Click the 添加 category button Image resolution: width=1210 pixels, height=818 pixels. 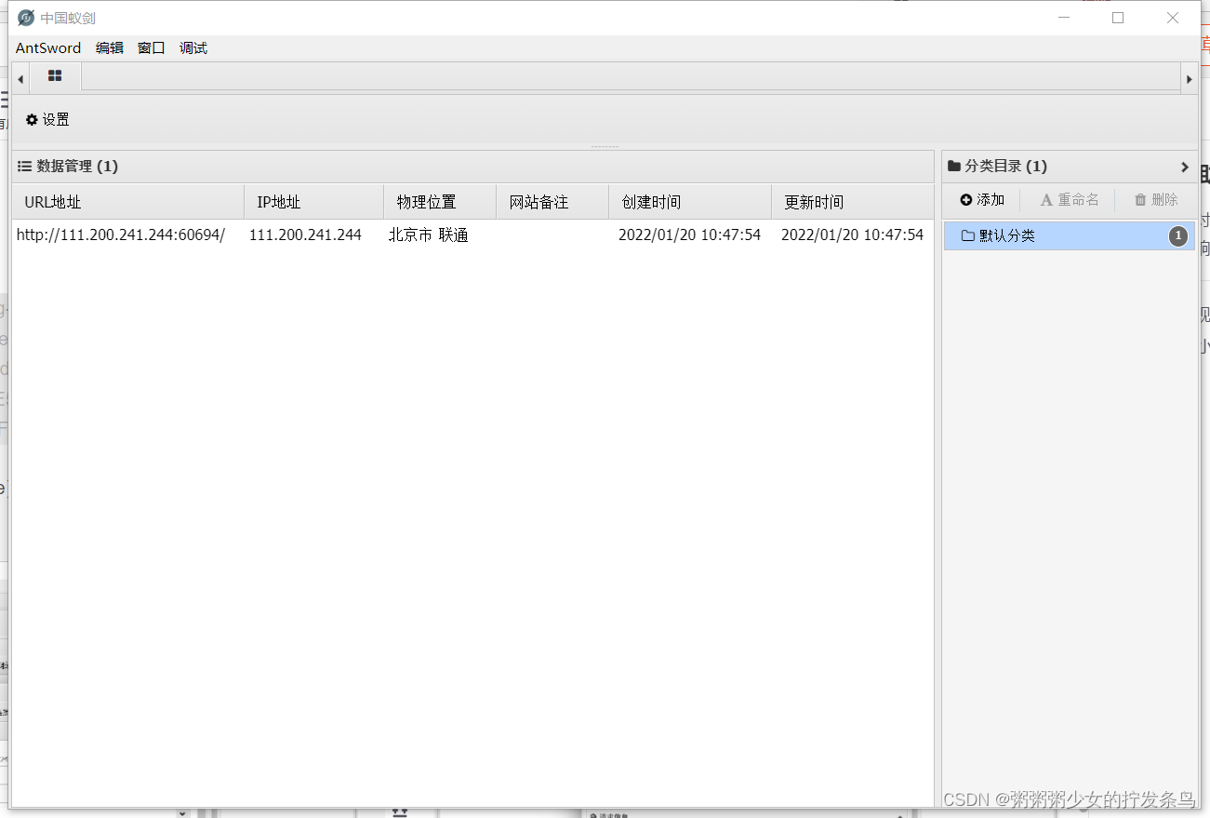[982, 200]
